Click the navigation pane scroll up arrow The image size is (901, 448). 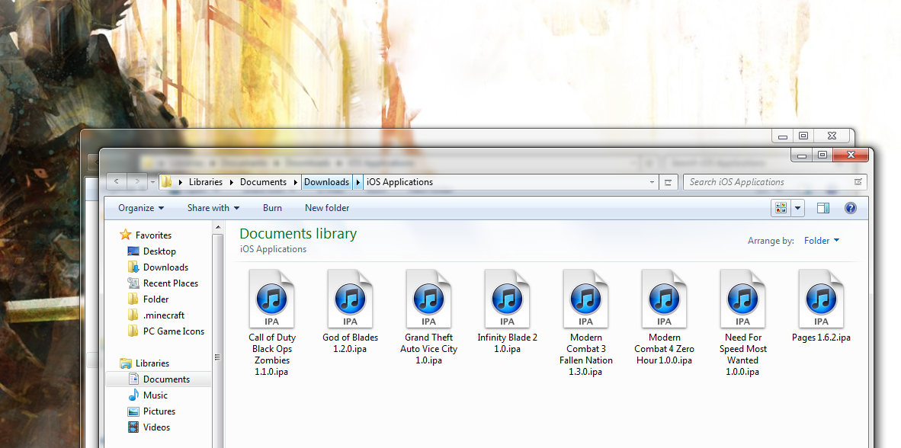218,228
